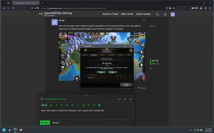Open the taskbar clock and date

point(208,130)
